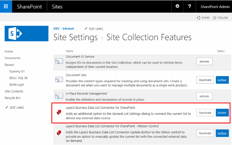Open the SharePoint Admin user menu
The width and height of the screenshot is (232, 145).
click(215, 7)
